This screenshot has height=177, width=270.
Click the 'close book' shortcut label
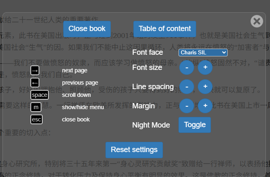click(76, 119)
